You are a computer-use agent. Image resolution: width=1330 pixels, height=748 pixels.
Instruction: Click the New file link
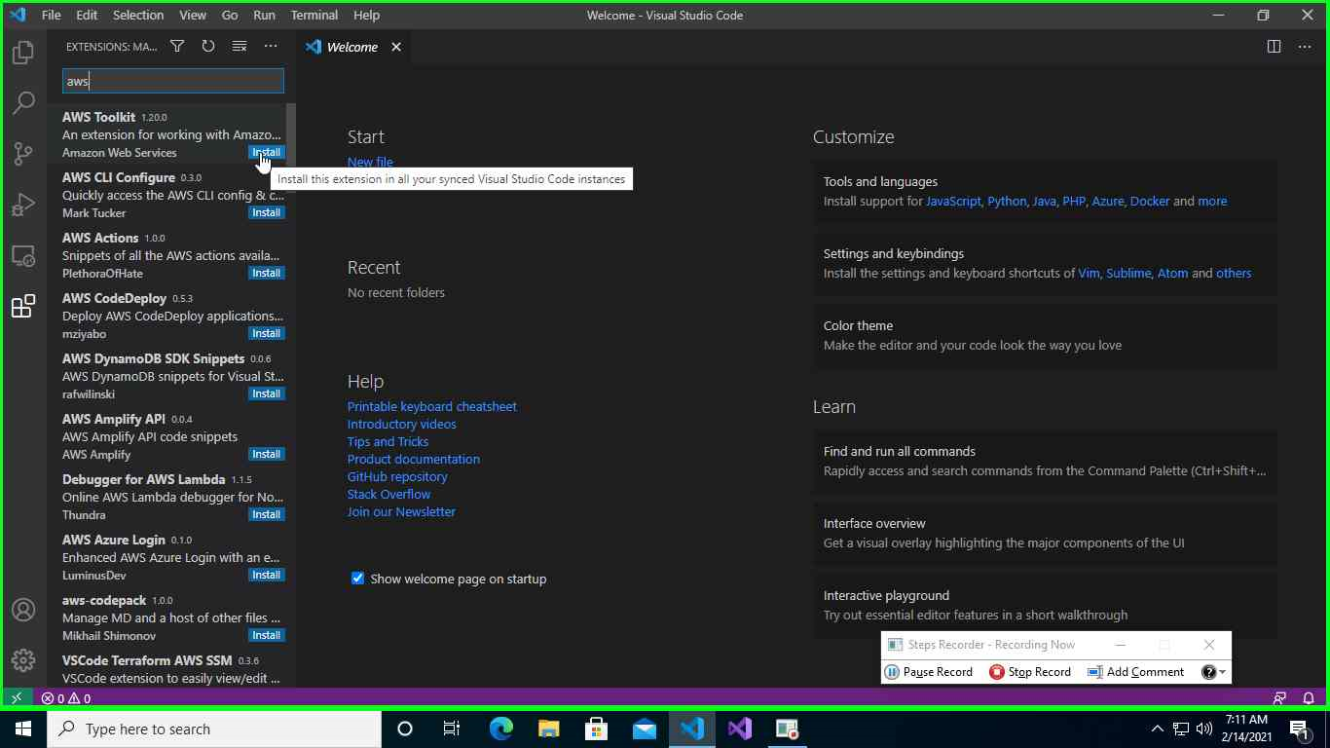click(370, 162)
